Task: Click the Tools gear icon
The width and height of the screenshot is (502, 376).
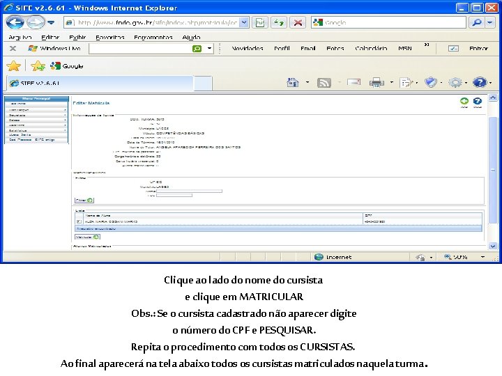Action: [x=455, y=83]
